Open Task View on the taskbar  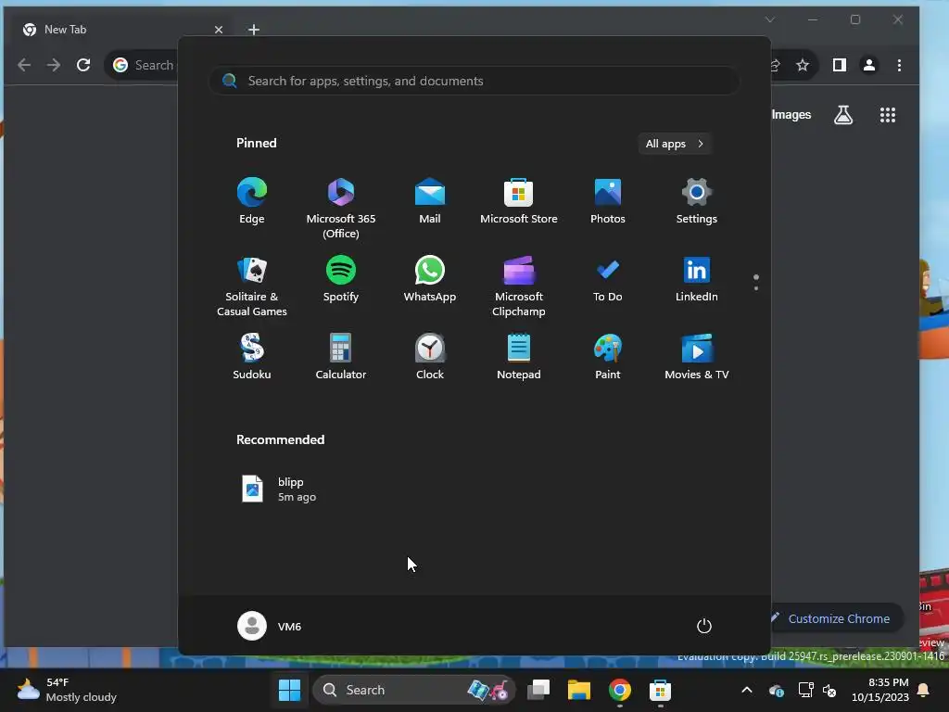click(538, 690)
